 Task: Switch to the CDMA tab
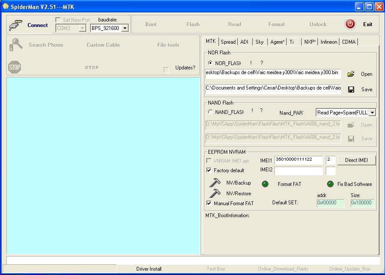pyautogui.click(x=349, y=42)
